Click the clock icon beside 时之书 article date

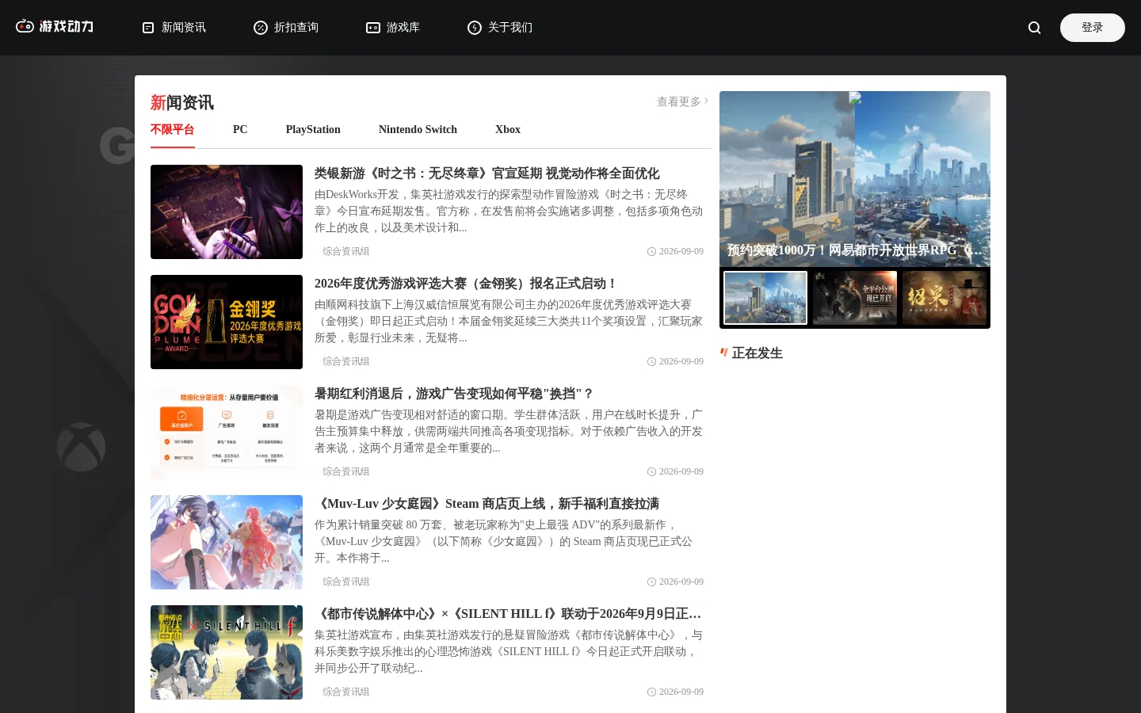[x=651, y=251]
